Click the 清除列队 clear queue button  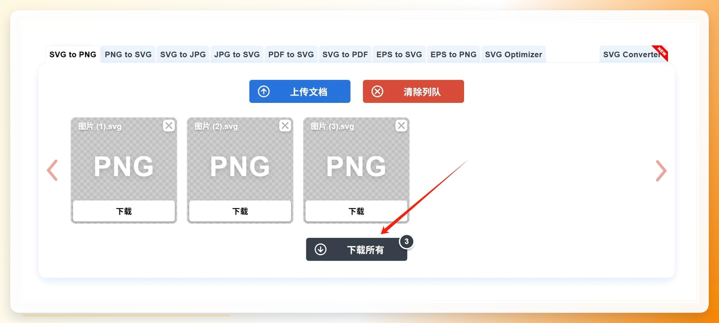point(413,92)
